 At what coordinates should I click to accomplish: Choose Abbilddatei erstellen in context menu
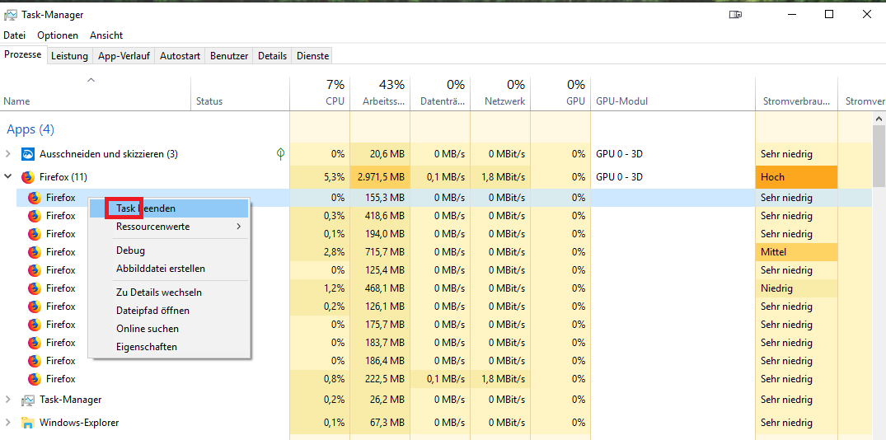169,269
